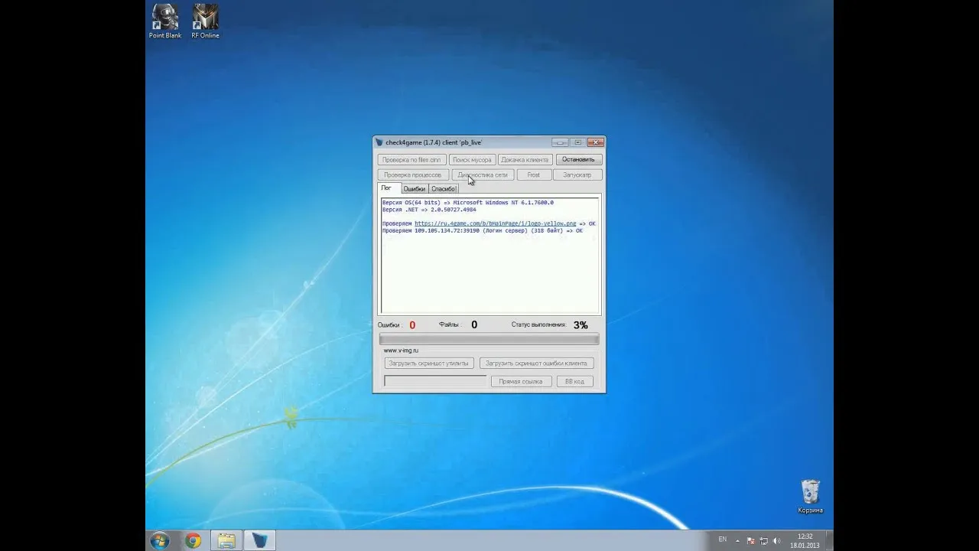Click the Файлы count 0
The image size is (979, 551).
coord(474,324)
